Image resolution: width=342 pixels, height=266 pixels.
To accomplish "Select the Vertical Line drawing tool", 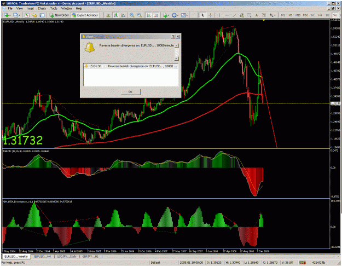I will tap(219, 15).
